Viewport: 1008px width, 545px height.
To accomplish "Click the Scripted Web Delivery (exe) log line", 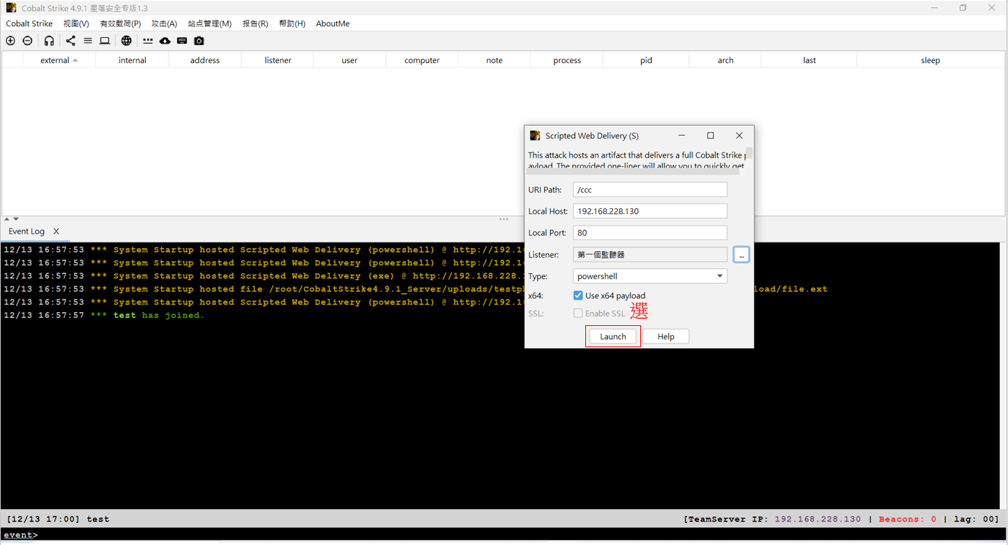I will [x=264, y=276].
